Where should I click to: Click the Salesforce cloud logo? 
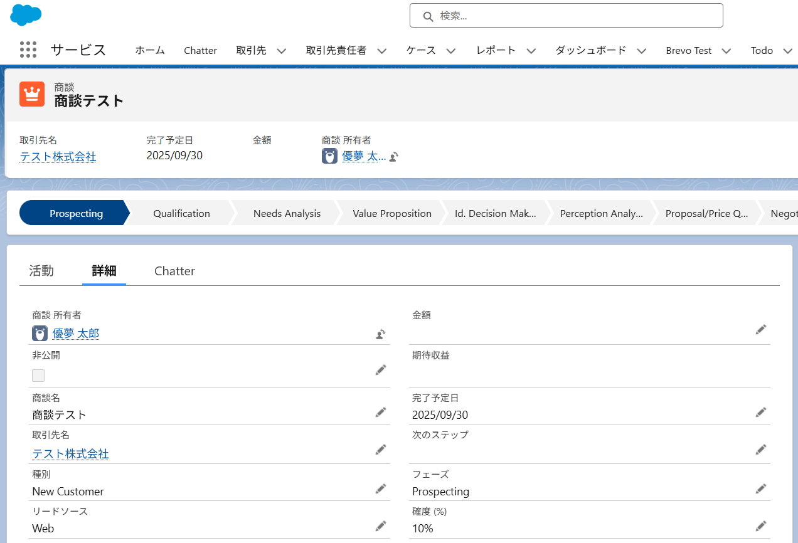point(26,14)
